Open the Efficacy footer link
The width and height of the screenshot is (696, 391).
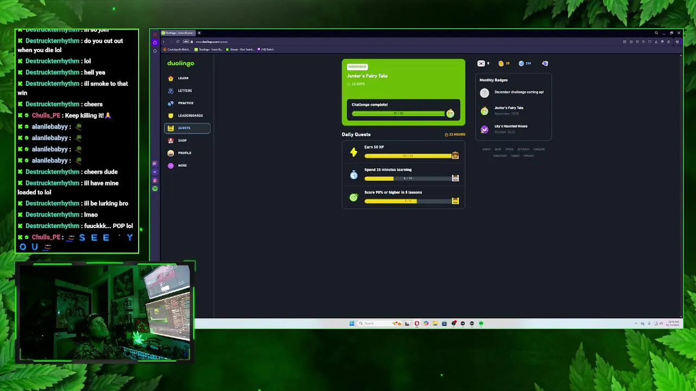coord(524,149)
